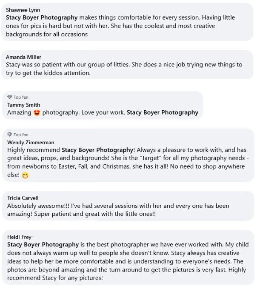Click Stacy Boyer Photography tag in Shawnee Lynn's comment
Image resolution: width=257 pixels, height=289 pixels.
pyautogui.click(x=42, y=18)
